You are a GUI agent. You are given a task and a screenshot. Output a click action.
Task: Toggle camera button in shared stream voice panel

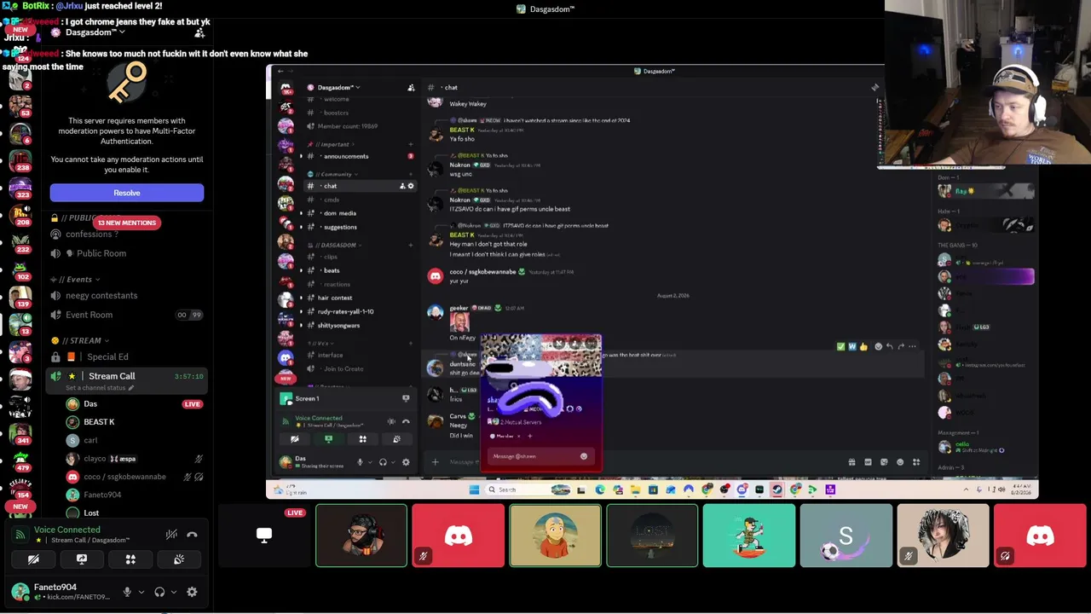[295, 439]
